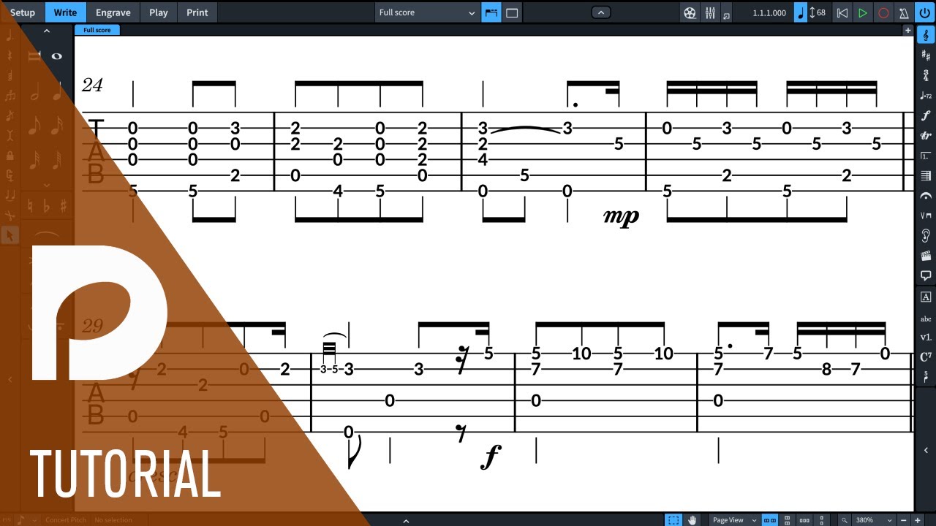Expand the bottom panel chevron
The height and width of the screenshot is (526, 936).
(x=406, y=521)
